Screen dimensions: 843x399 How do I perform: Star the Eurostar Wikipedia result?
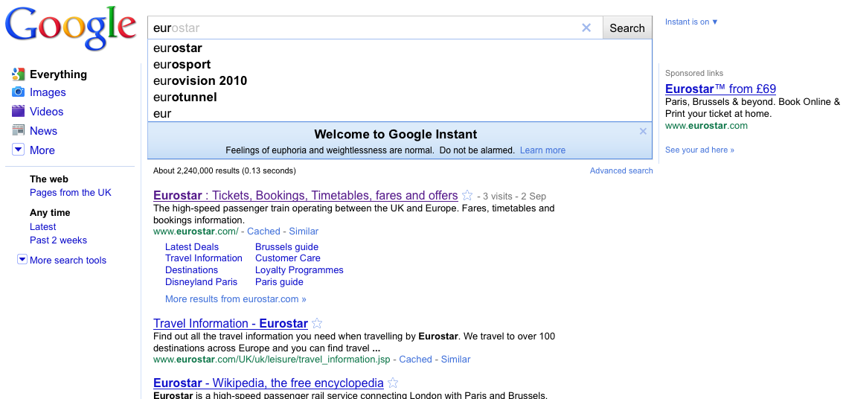click(393, 383)
